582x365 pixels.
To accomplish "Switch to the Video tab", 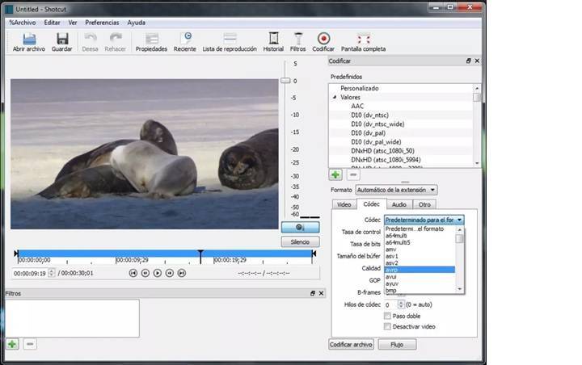I will point(344,204).
